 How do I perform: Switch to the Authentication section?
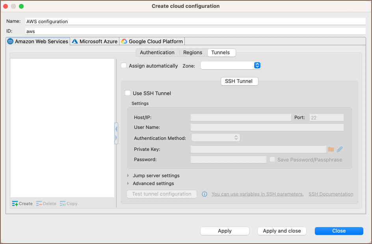click(157, 53)
